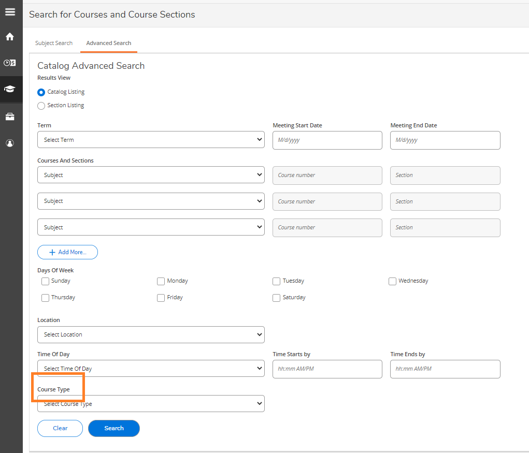Click the second Course number field
The height and width of the screenshot is (453, 529).
tap(327, 201)
